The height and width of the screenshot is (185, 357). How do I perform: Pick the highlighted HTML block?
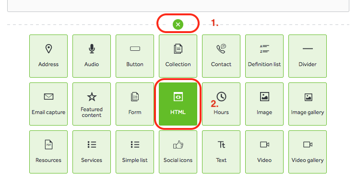(x=178, y=104)
